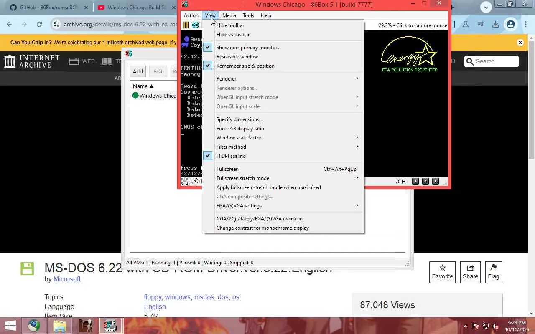The image size is (535, 334).
Task: Click the disc icon in the 86Box status bar
Action: point(195,181)
